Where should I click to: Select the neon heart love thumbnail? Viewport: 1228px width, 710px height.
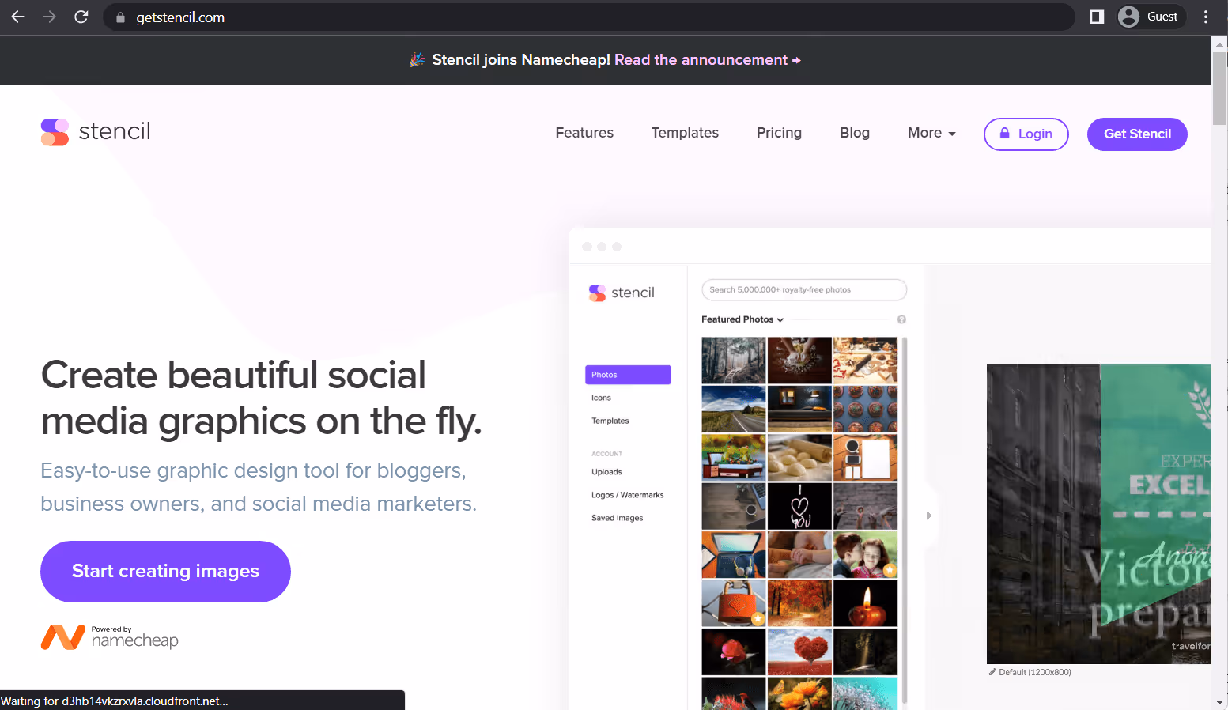[799, 506]
